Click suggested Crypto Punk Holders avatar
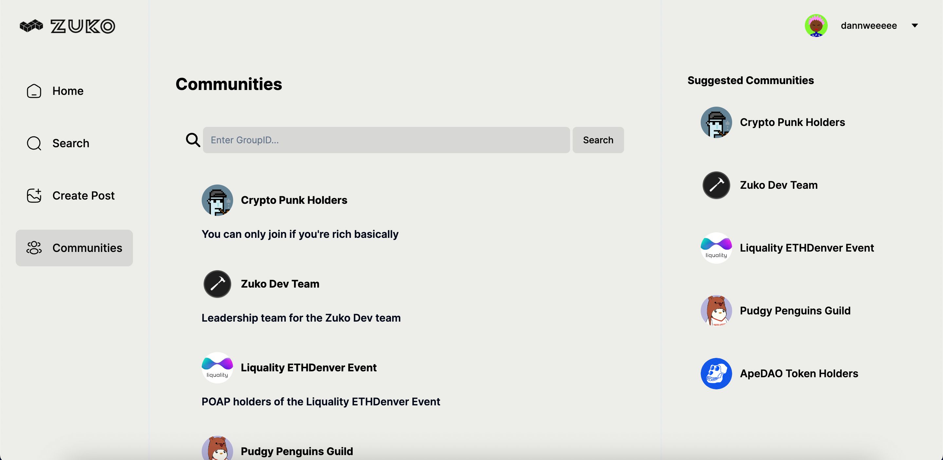Image resolution: width=943 pixels, height=460 pixels. click(x=716, y=122)
